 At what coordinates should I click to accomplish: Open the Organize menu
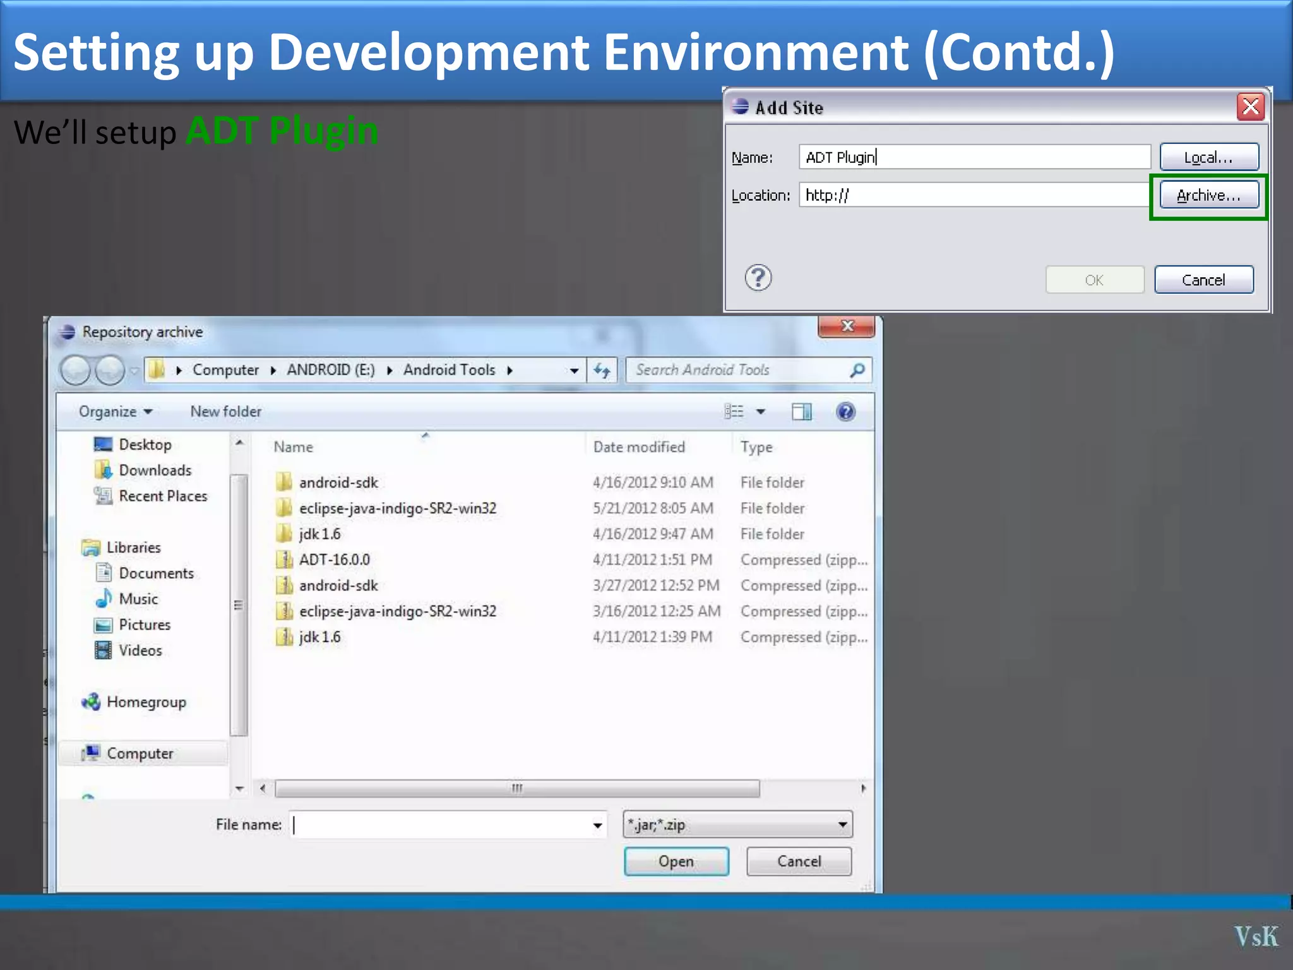(x=115, y=412)
